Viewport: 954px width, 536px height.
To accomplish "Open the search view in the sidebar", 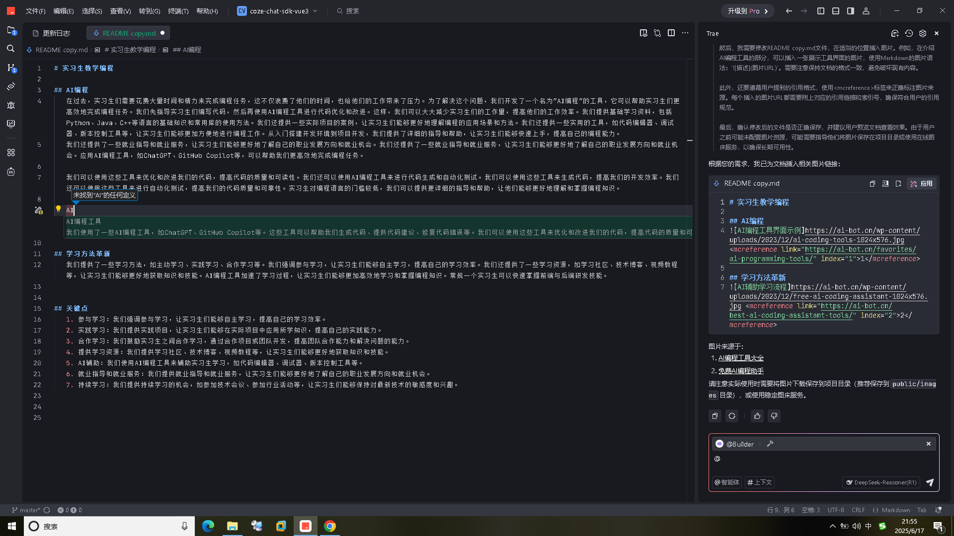I will tap(11, 49).
